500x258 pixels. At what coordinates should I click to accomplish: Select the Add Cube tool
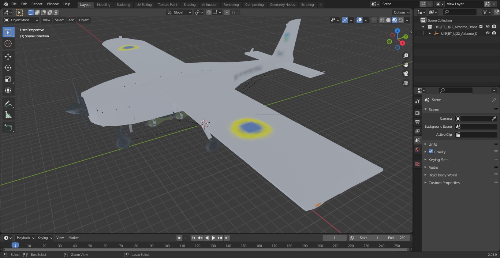pos(8,128)
